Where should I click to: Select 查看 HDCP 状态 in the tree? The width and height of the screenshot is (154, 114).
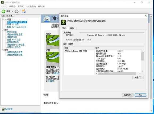click(x=14, y=40)
